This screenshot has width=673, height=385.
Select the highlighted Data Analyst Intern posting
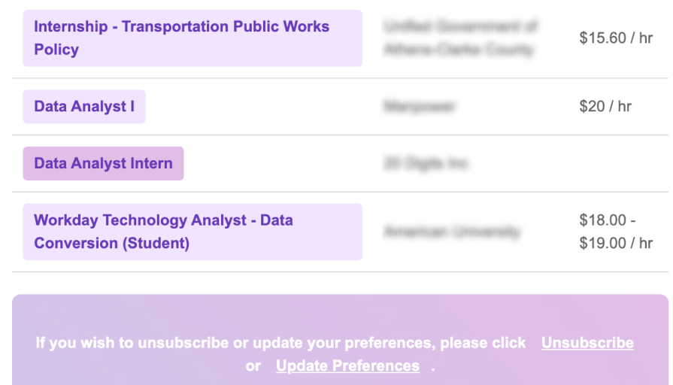coord(103,163)
